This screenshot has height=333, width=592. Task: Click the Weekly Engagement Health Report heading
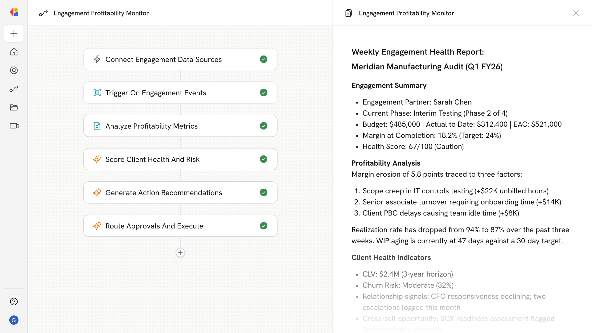[x=418, y=52]
